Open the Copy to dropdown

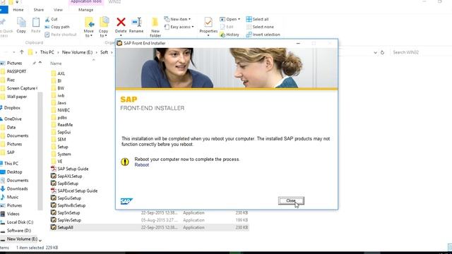pos(104,28)
